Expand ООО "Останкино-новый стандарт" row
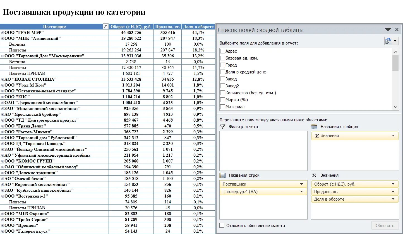Image resolution: width=403 pixels, height=234 pixels. coord(3,91)
